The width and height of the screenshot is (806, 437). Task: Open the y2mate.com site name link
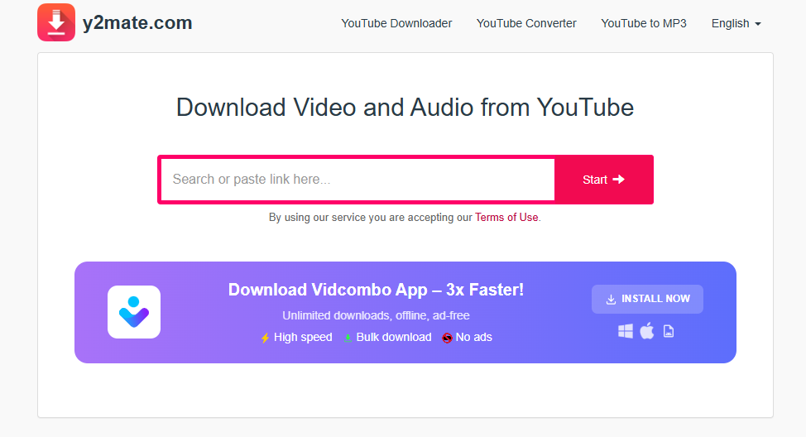137,22
